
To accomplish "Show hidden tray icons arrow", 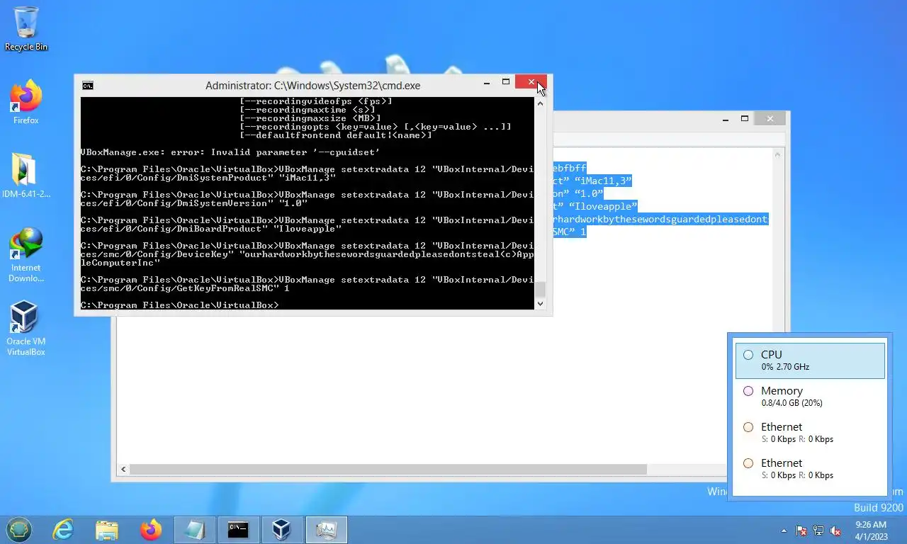I will (x=784, y=531).
